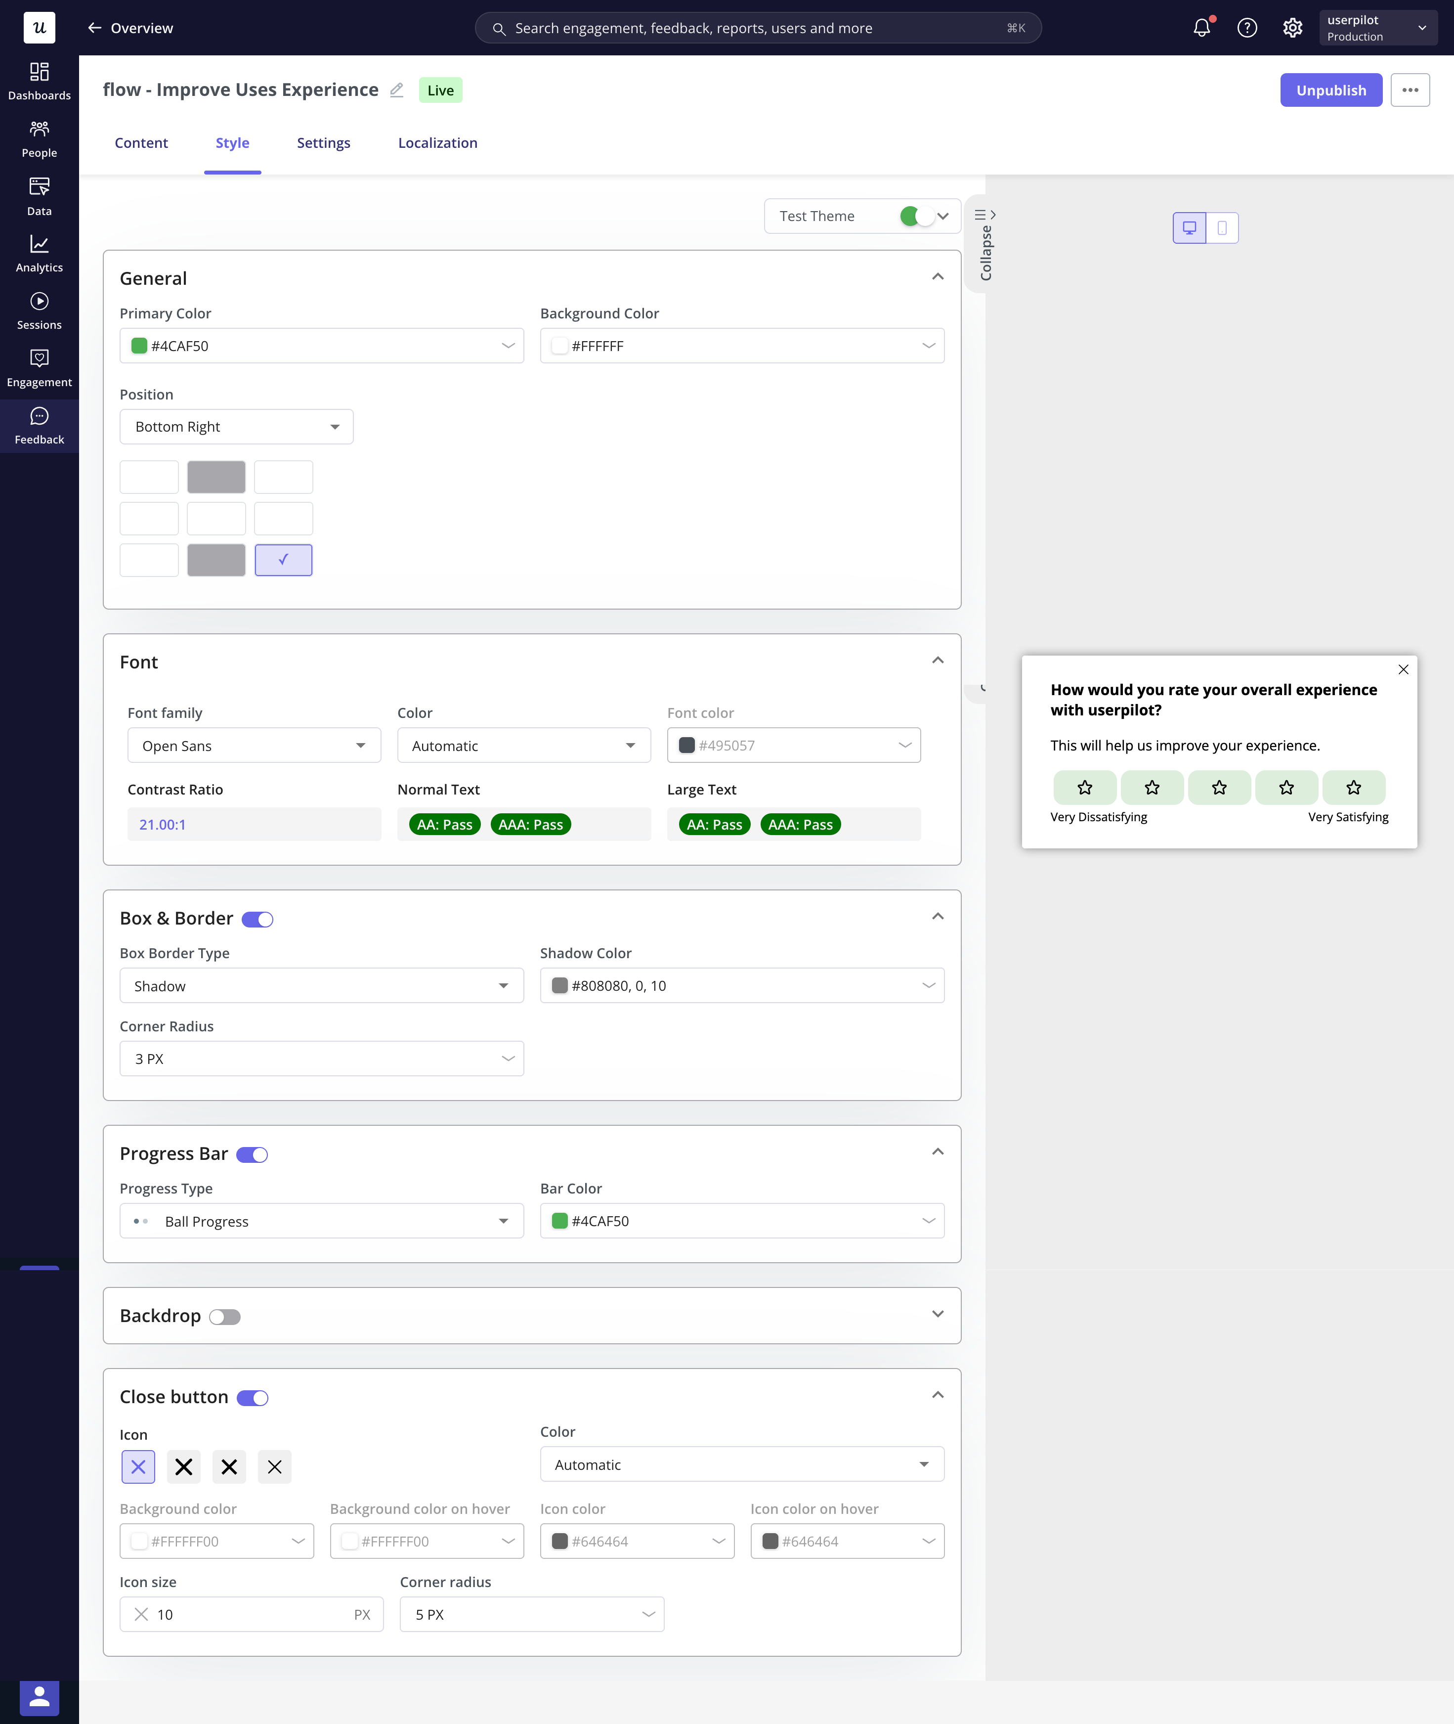Click the Unpublish button
The image size is (1454, 1724).
(x=1330, y=90)
